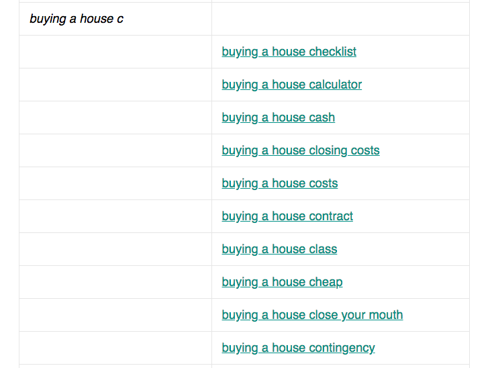Select empty cell left of closing costs link
The width and height of the screenshot is (490, 368).
pos(115,150)
